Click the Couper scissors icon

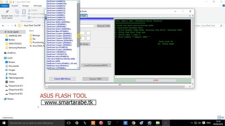(x=29, y=10)
